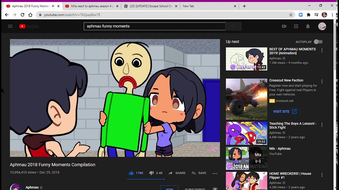
Task: Open the Mix - Aphmau thumbnail
Action: (247, 158)
